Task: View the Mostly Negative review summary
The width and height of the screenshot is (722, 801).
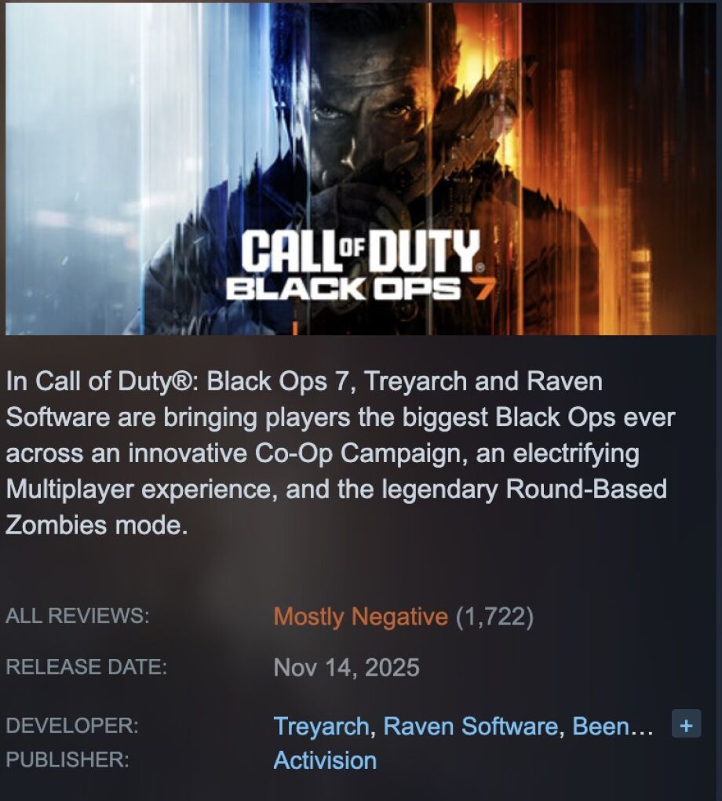Action: pos(361,616)
